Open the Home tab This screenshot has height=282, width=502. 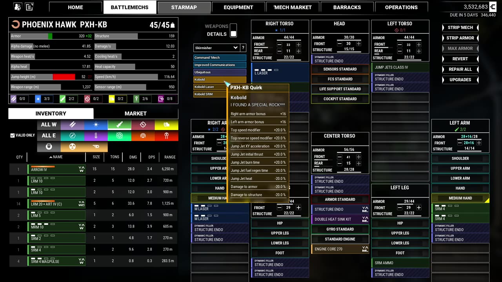(x=75, y=7)
